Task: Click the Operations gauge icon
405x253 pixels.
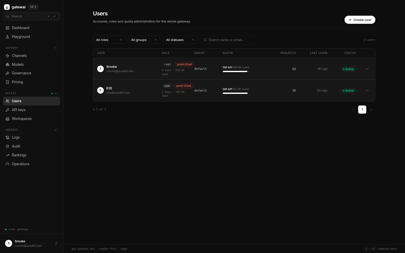Action: (x=8, y=164)
